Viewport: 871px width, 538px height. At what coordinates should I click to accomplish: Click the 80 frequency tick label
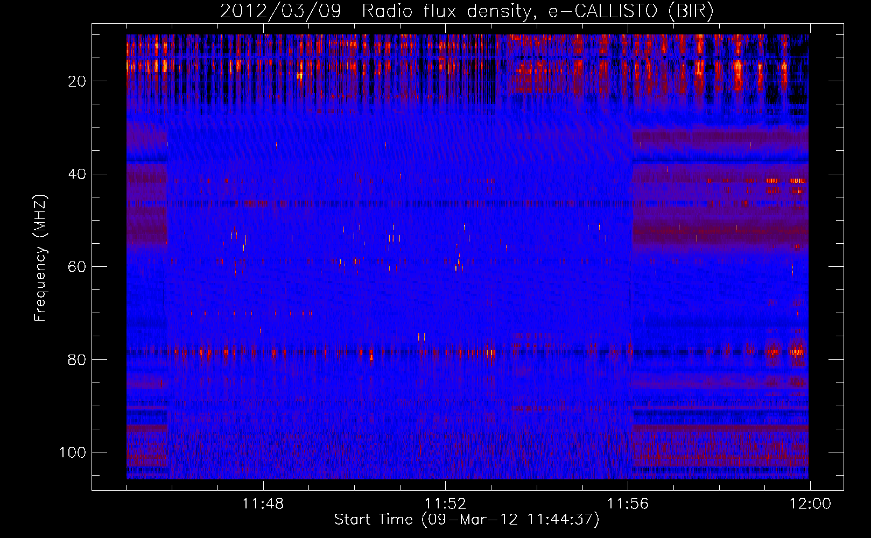(77, 359)
